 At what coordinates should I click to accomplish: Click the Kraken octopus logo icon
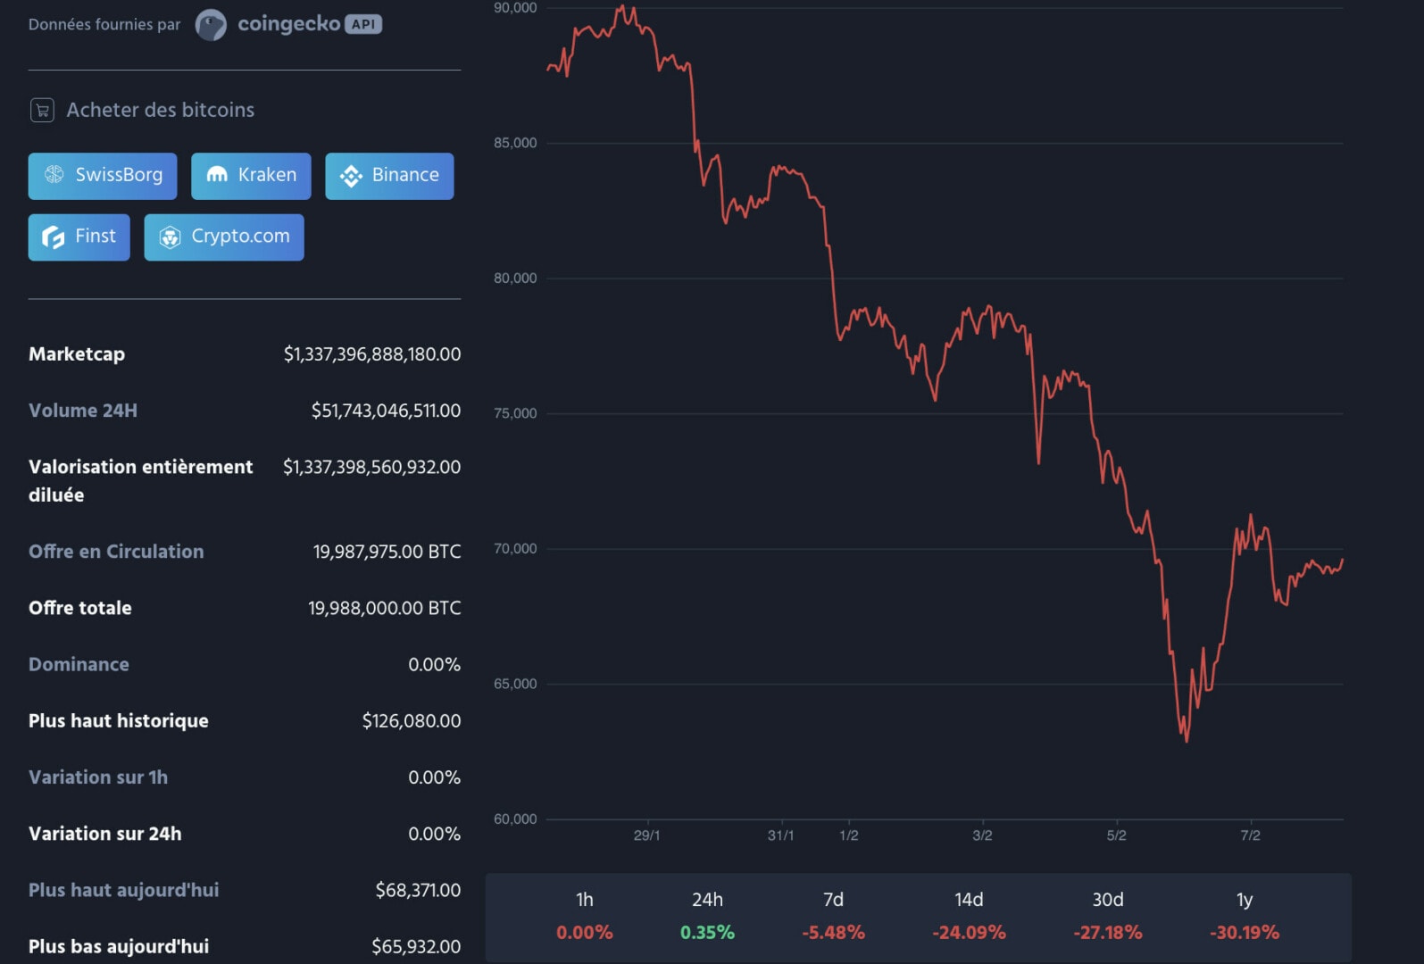point(215,176)
